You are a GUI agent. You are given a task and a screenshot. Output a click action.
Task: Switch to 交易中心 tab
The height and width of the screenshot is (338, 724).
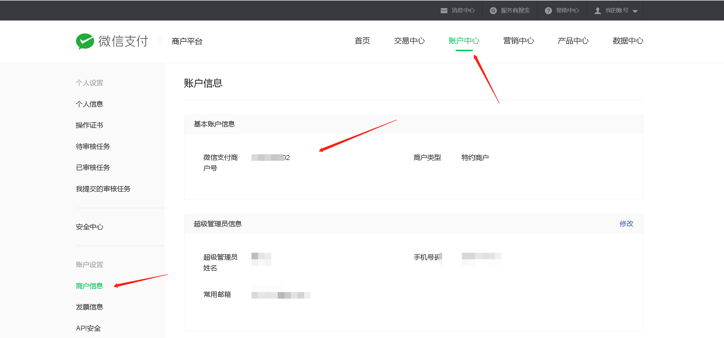(409, 41)
